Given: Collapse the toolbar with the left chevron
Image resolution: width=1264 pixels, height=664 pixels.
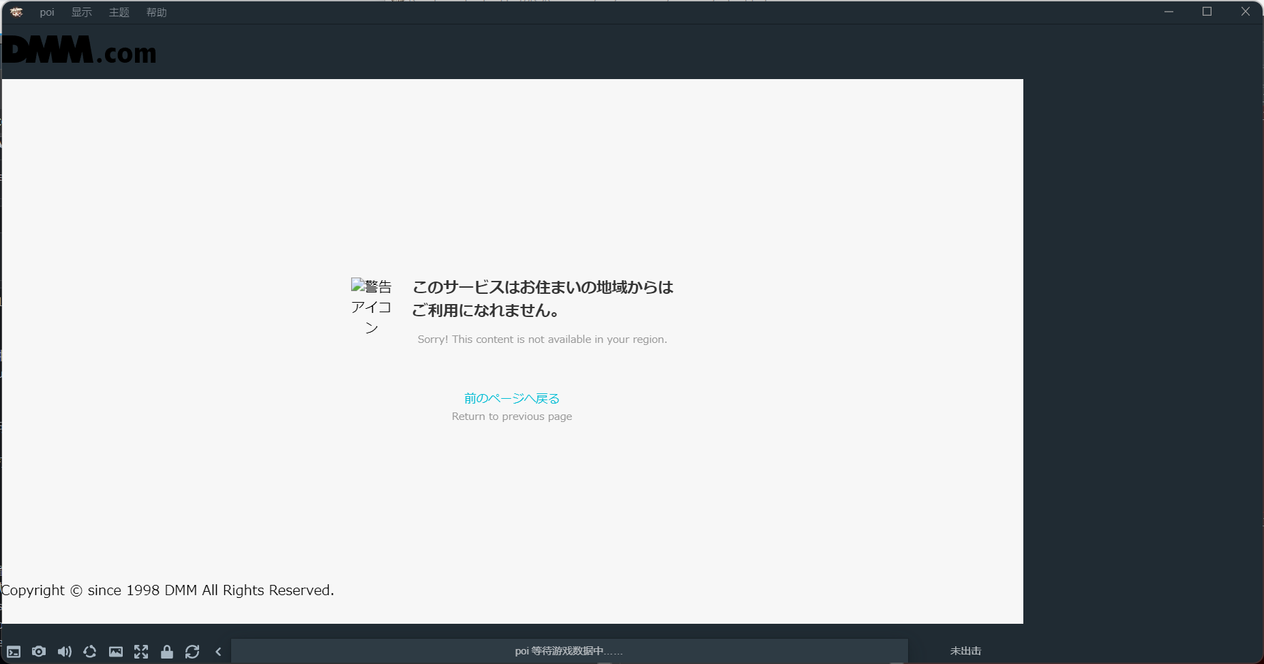Looking at the screenshot, I should 218,652.
